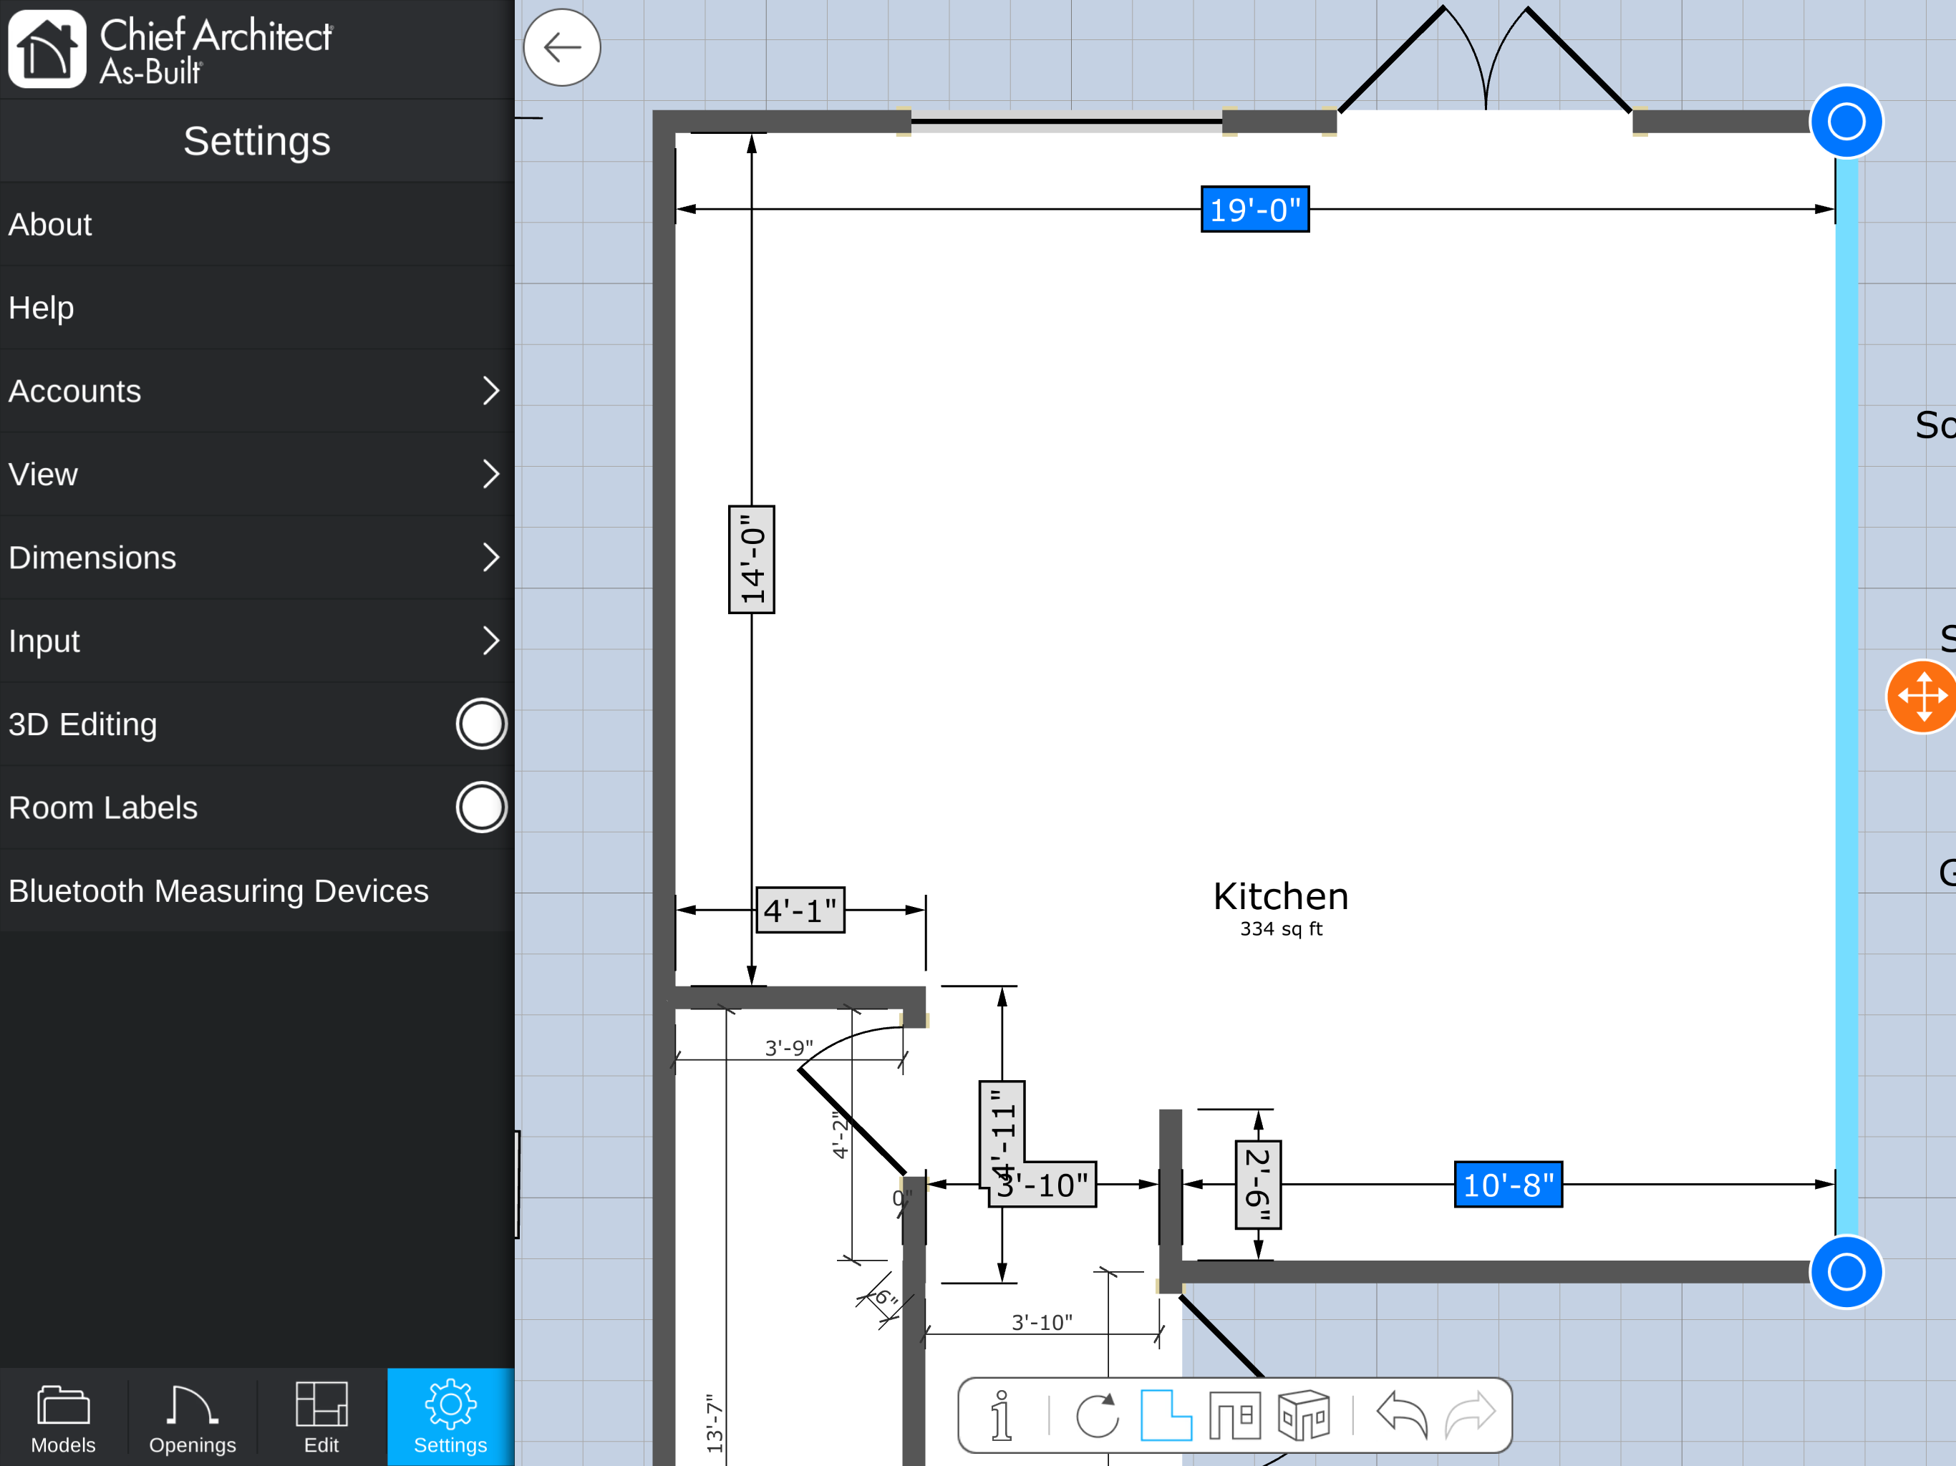The height and width of the screenshot is (1466, 1956).
Task: Toggle 3D Editing switch
Action: point(481,724)
